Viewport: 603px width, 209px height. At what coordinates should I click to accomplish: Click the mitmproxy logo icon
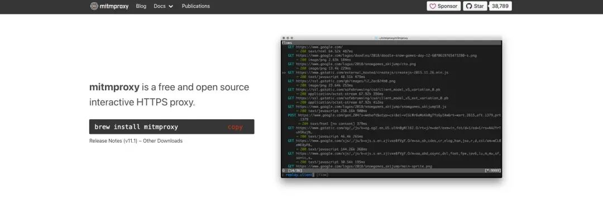tap(94, 6)
